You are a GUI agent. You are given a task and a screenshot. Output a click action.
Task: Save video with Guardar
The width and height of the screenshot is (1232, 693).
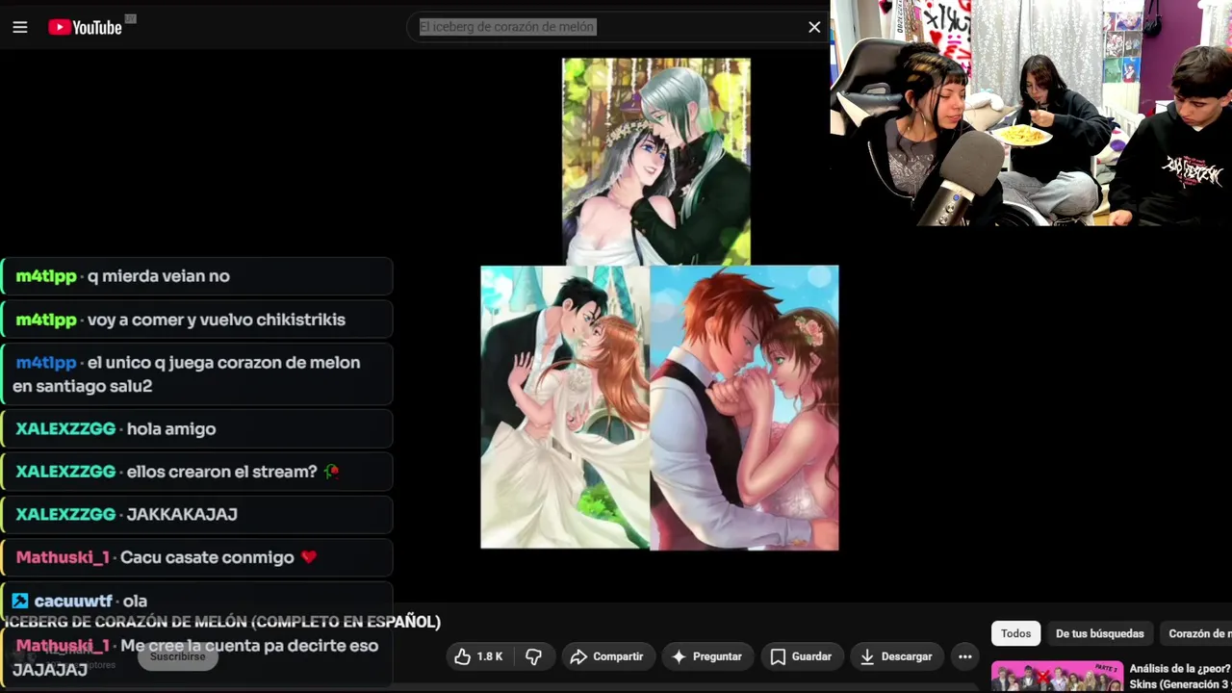click(x=801, y=656)
